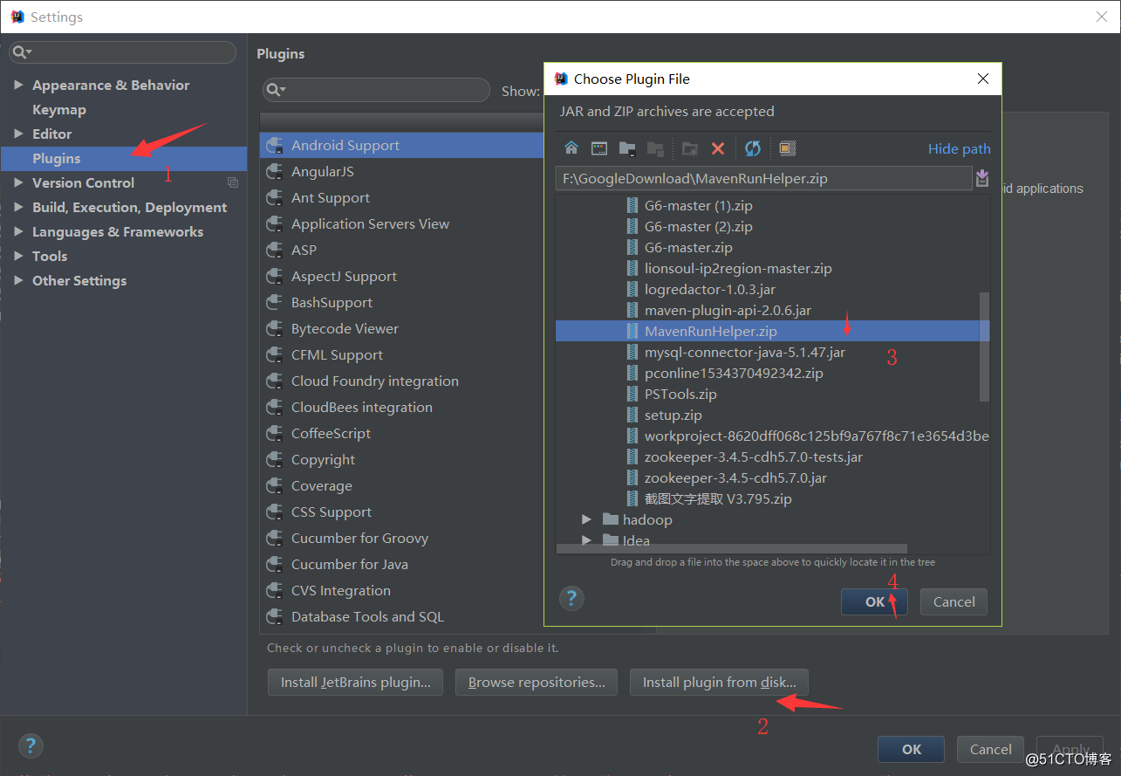Open settings search options magnifier dropdown

[23, 52]
